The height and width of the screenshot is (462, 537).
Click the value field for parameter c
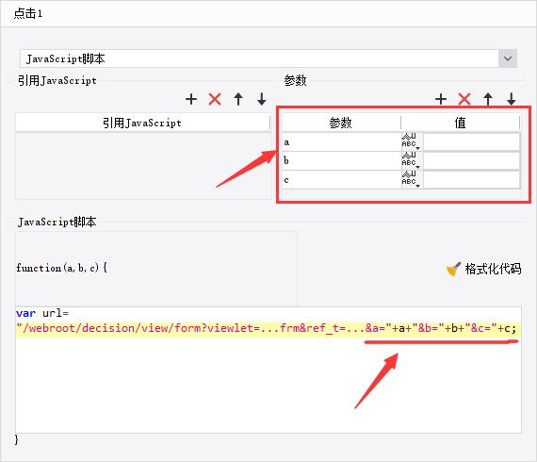coord(472,179)
